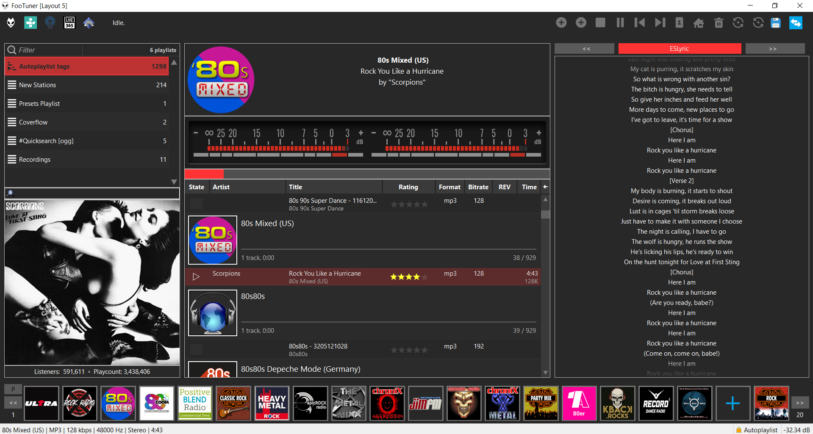Open the foobar2000 alien-face main menu icon
The image size is (813, 434).
(x=11, y=22)
